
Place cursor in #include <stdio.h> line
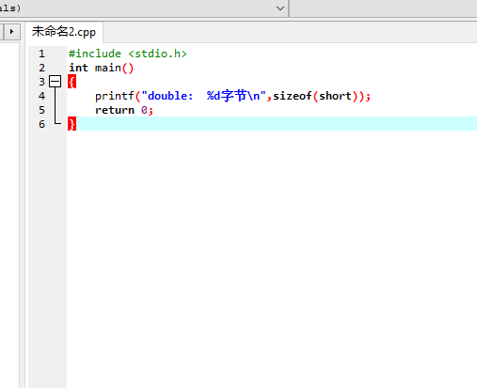128,54
